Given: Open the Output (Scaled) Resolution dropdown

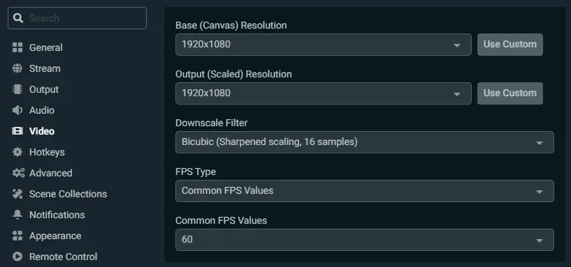Looking at the screenshot, I should point(324,93).
